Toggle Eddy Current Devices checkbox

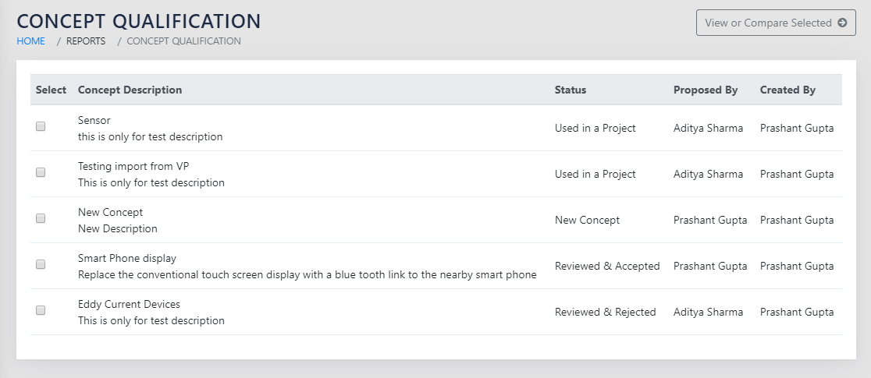[x=41, y=310]
